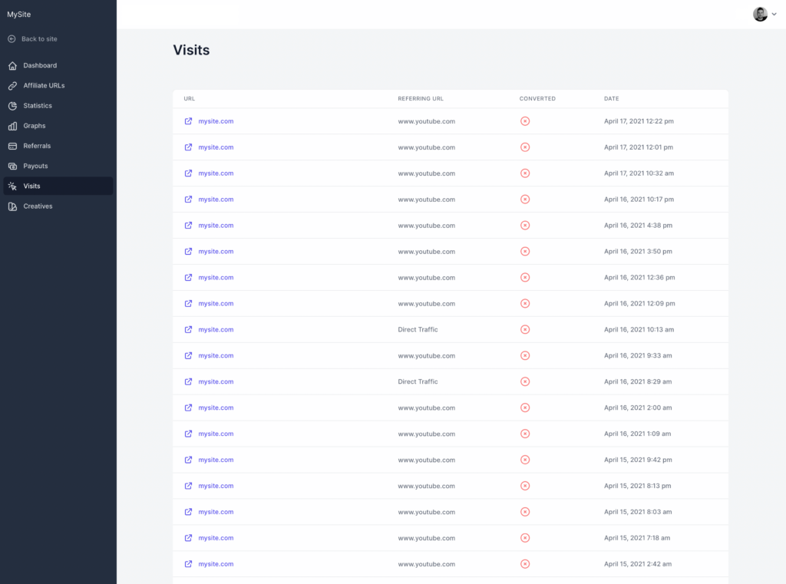Click the not-converted X icon for April 16, 2021 2:00 am
Viewport: 786px width, 584px height.
[525, 407]
